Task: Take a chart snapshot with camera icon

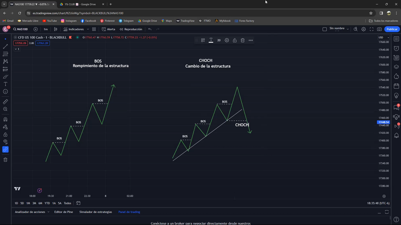Action: (379, 29)
